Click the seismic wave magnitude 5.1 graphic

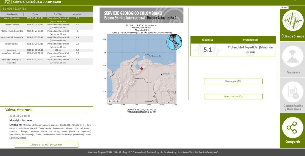click(x=208, y=50)
